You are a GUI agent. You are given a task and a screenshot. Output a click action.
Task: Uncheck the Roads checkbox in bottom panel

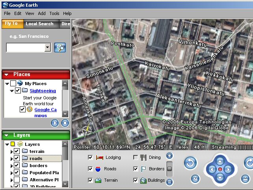click(90, 169)
